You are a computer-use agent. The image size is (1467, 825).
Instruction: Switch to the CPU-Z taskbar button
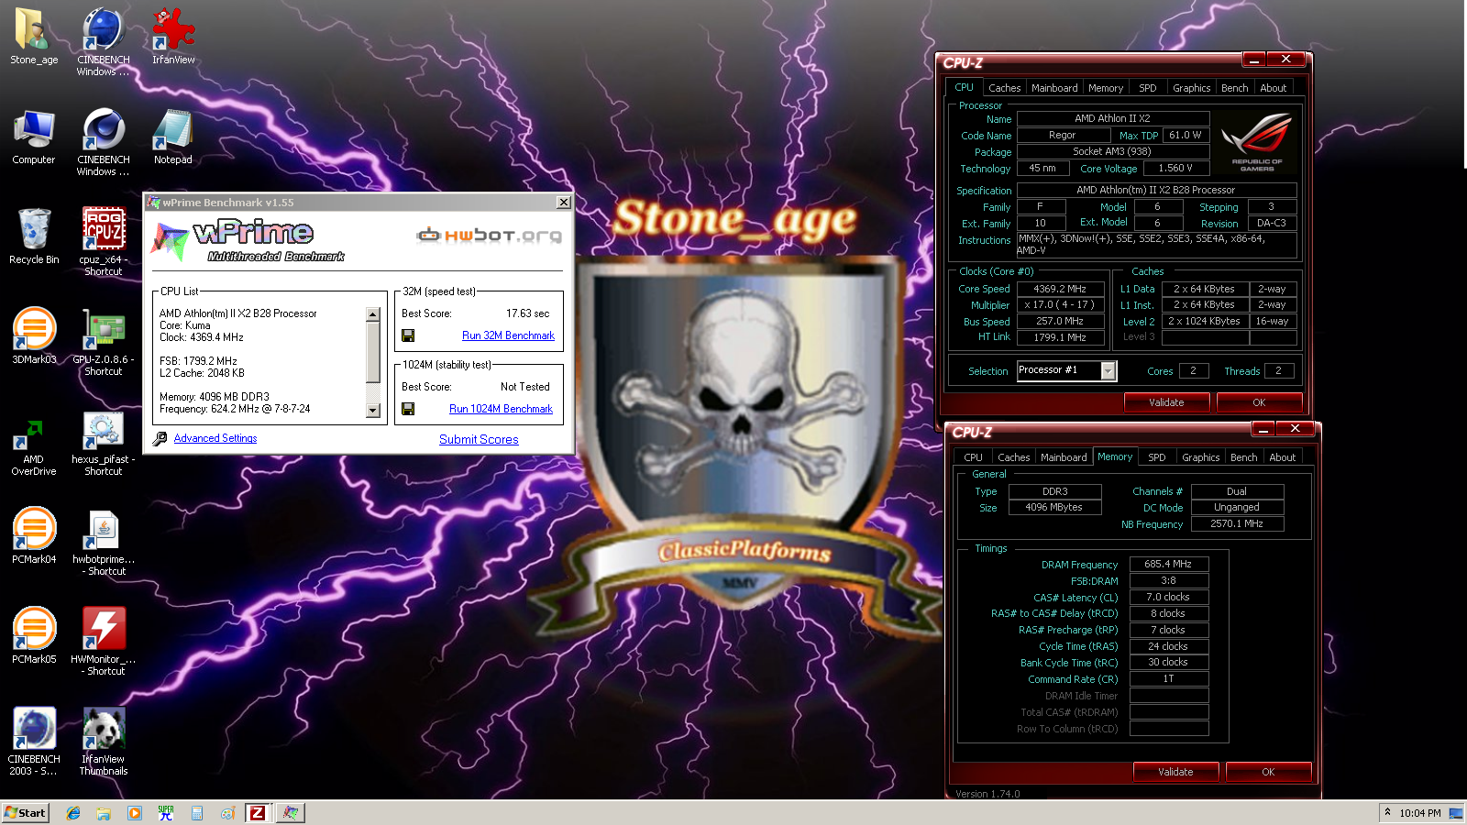click(x=259, y=813)
